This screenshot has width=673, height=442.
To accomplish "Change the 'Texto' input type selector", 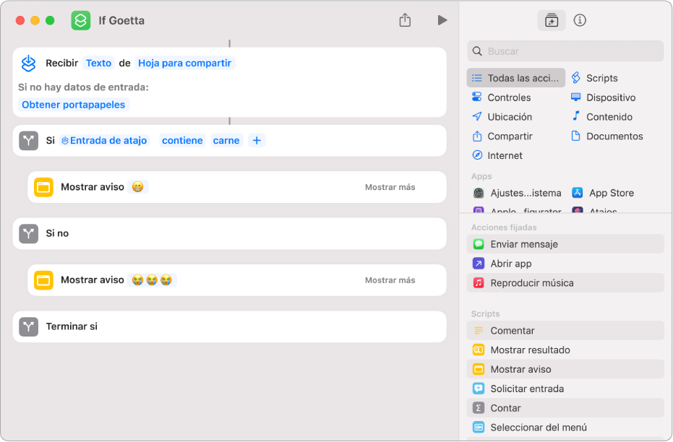I will click(98, 64).
